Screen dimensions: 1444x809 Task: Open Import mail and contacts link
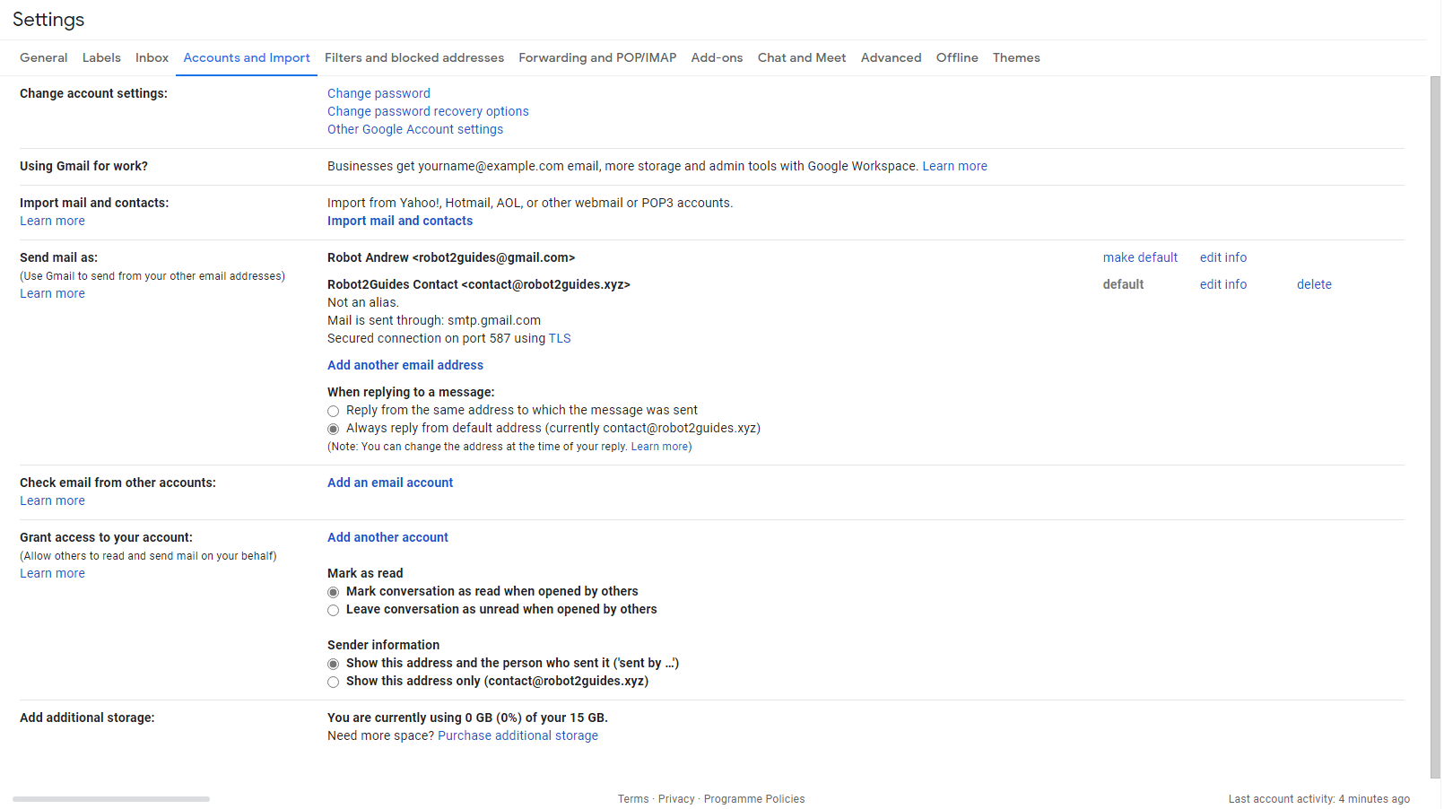click(399, 221)
